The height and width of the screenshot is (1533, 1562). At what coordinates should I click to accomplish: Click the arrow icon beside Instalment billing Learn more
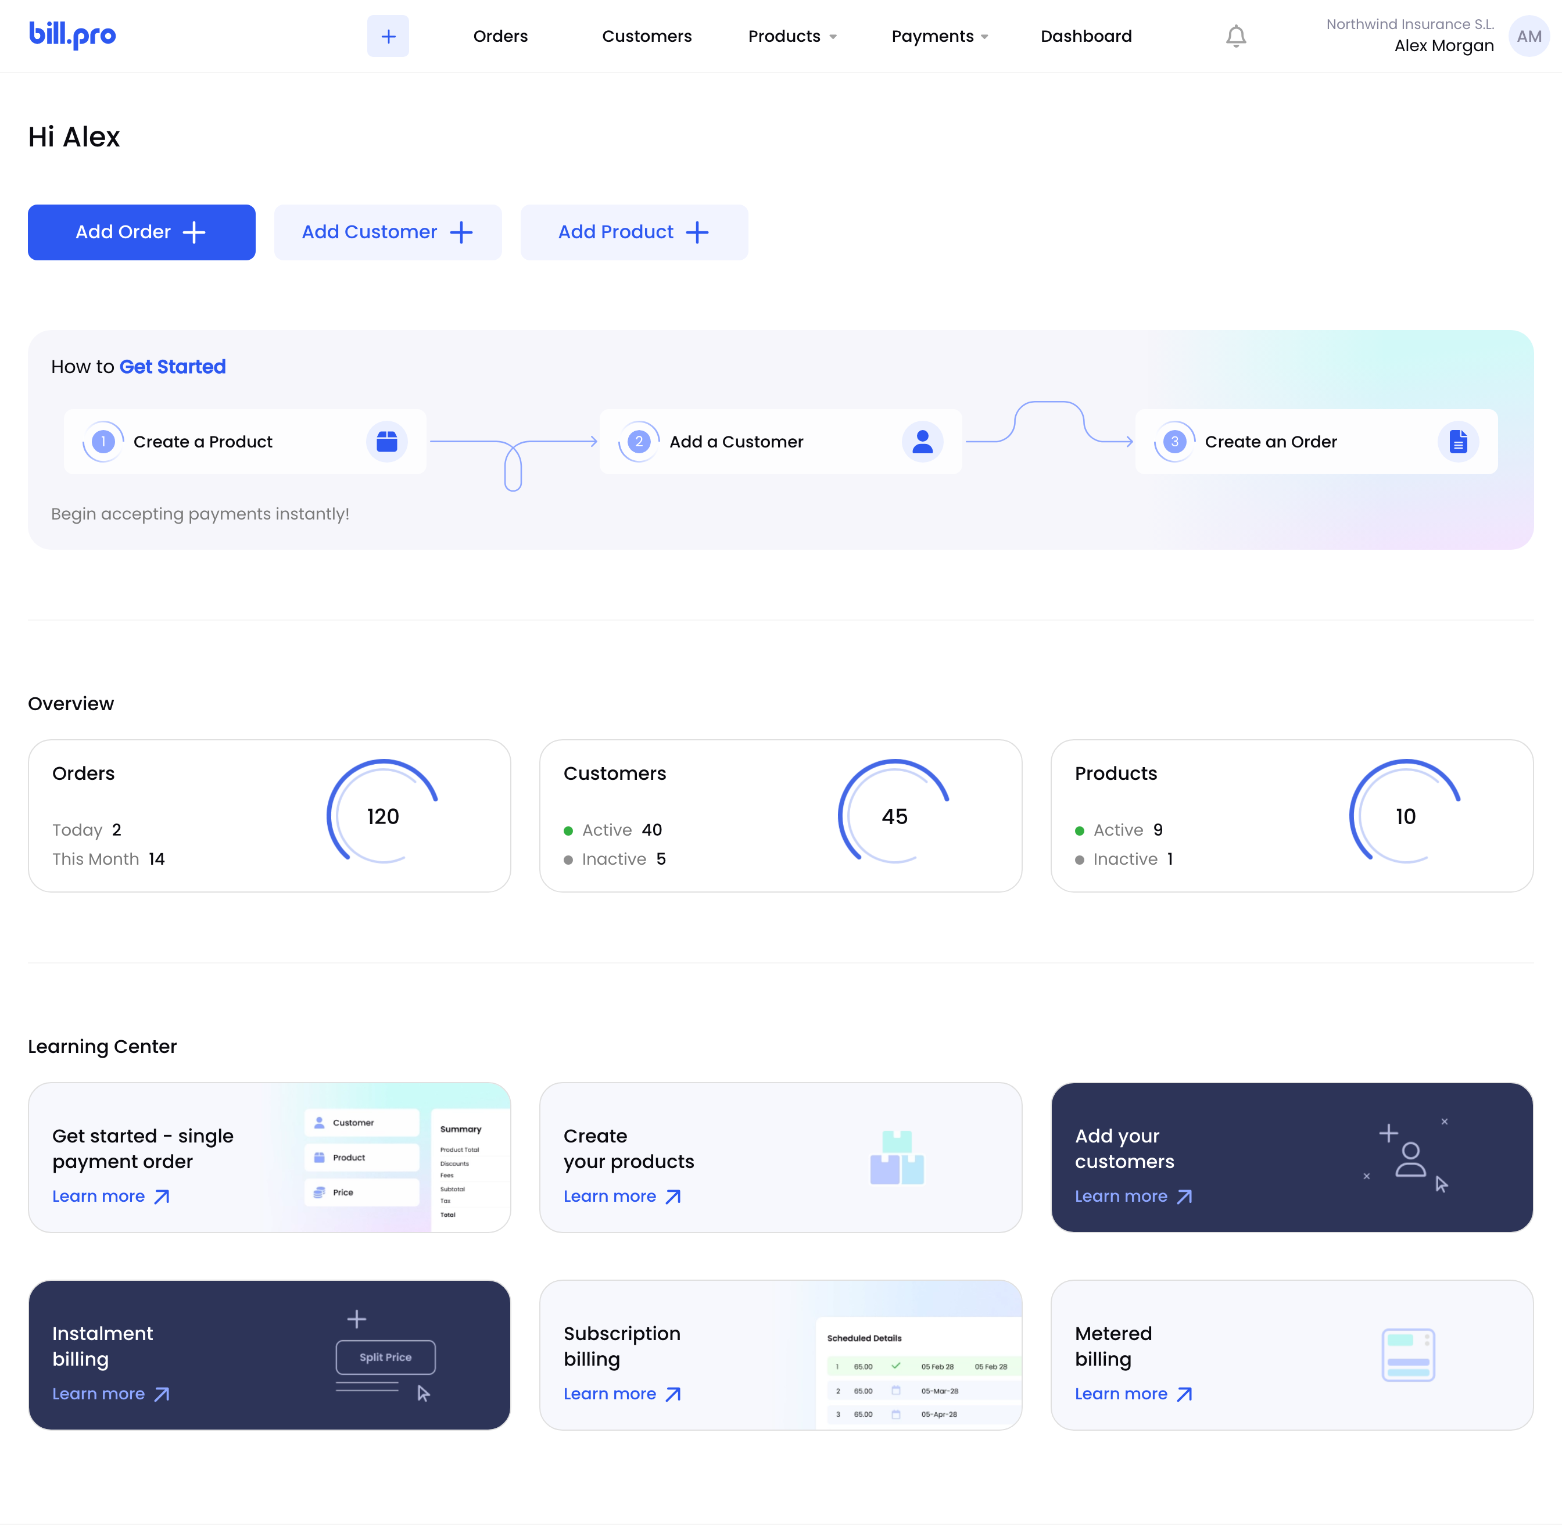(x=162, y=1395)
